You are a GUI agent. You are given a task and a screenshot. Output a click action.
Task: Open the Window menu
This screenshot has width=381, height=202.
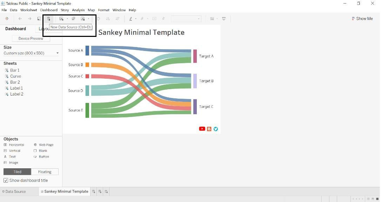119,10
